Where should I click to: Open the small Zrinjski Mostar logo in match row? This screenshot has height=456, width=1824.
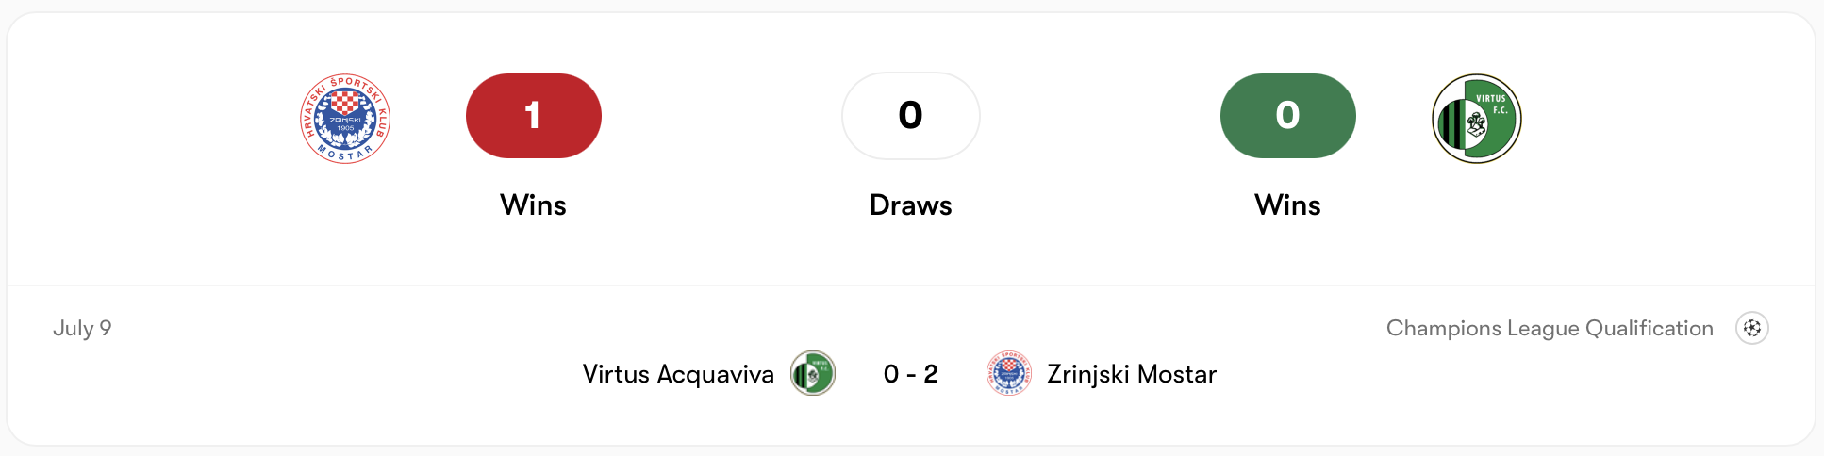[x=1009, y=373]
